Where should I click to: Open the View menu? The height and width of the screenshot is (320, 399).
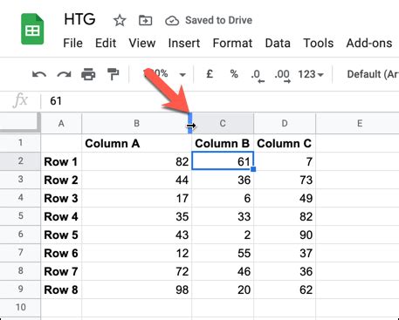click(x=142, y=43)
